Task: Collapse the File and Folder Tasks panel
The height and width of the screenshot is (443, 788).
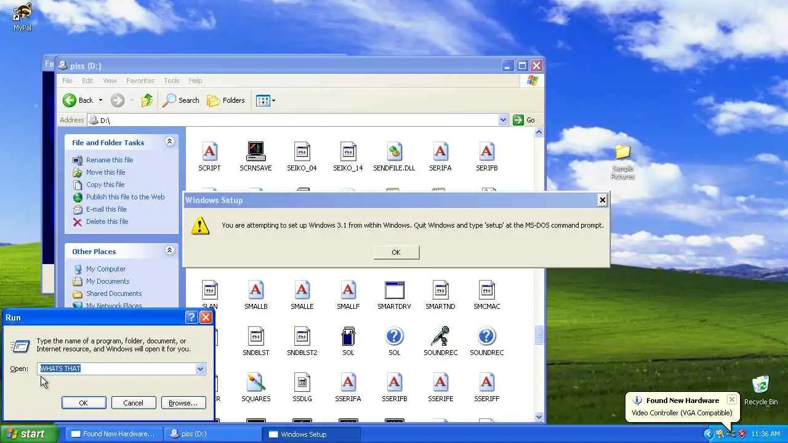Action: 169,142
